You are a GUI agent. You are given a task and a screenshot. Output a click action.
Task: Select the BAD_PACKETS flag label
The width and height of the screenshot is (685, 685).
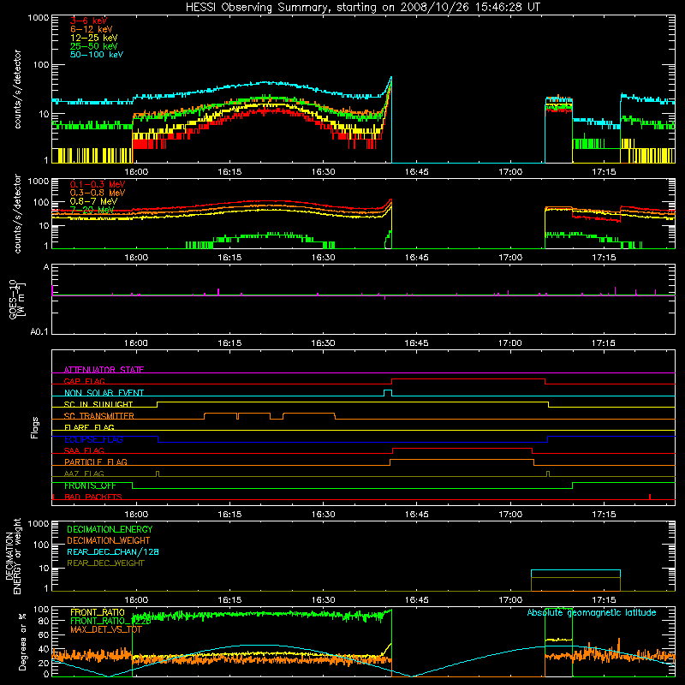pyautogui.click(x=93, y=497)
